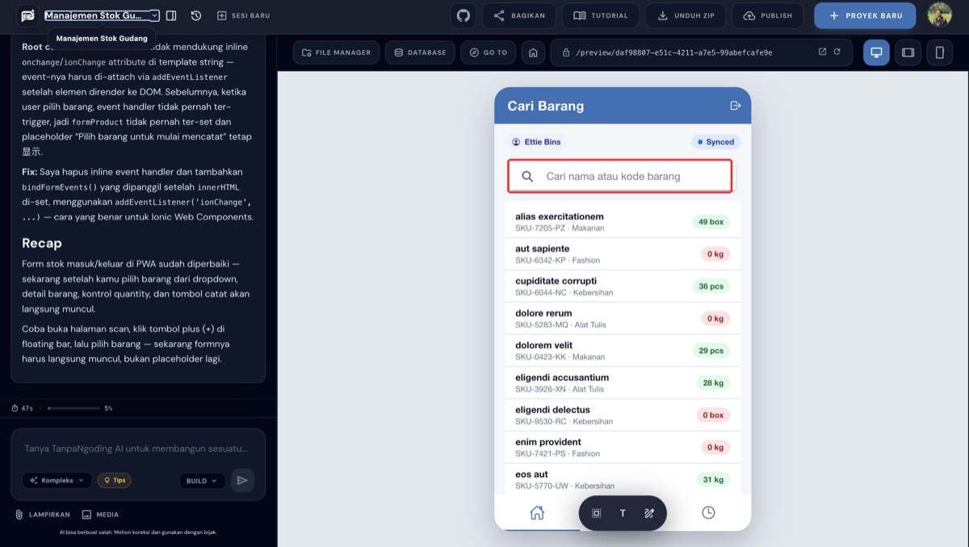Select the history clock tab in bottom bar

pyautogui.click(x=708, y=512)
